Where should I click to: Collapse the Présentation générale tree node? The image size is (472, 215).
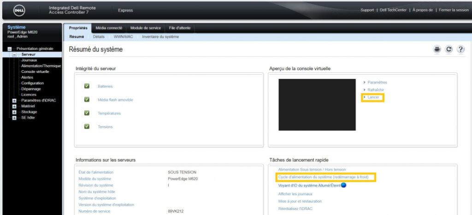[10, 49]
